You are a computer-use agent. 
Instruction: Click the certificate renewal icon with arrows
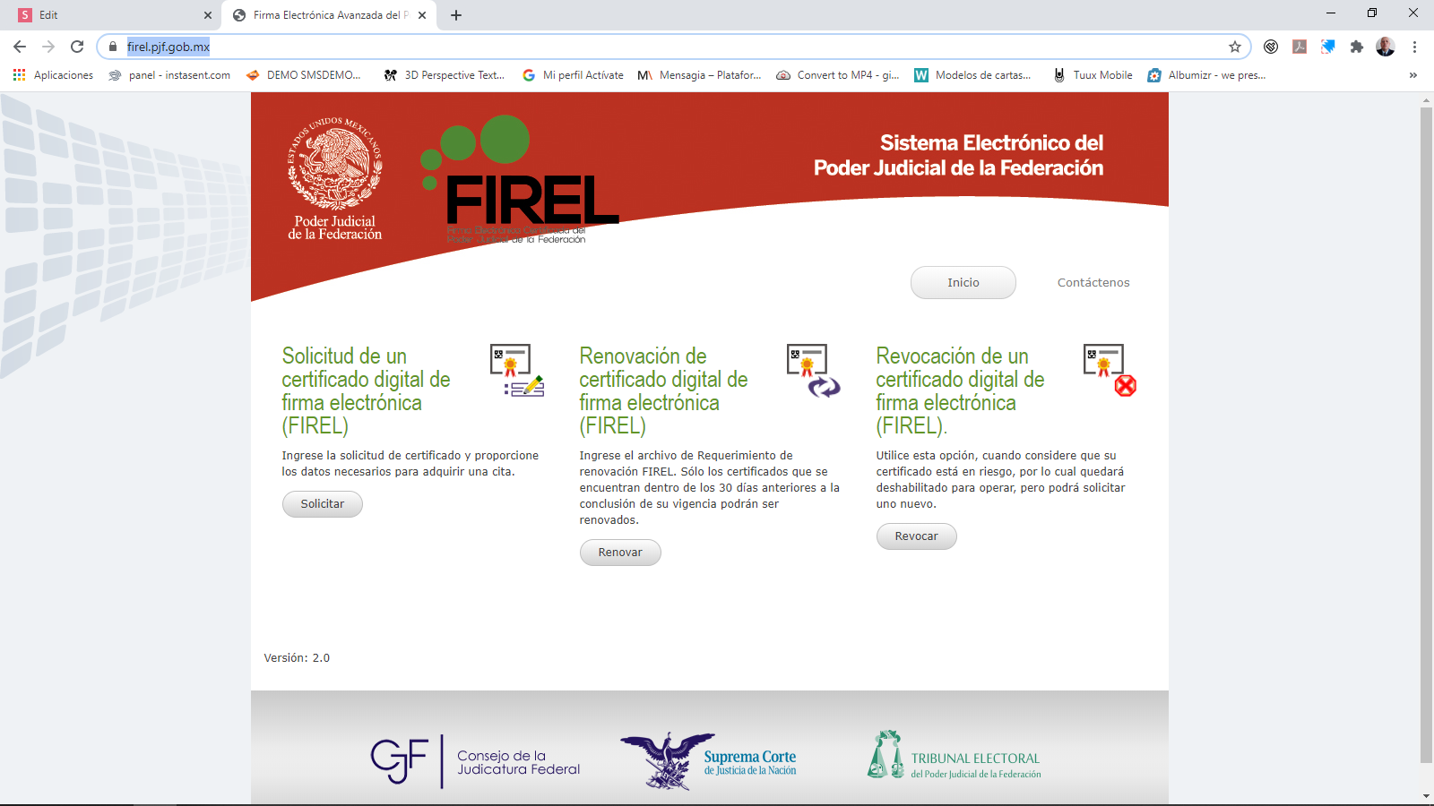point(814,371)
